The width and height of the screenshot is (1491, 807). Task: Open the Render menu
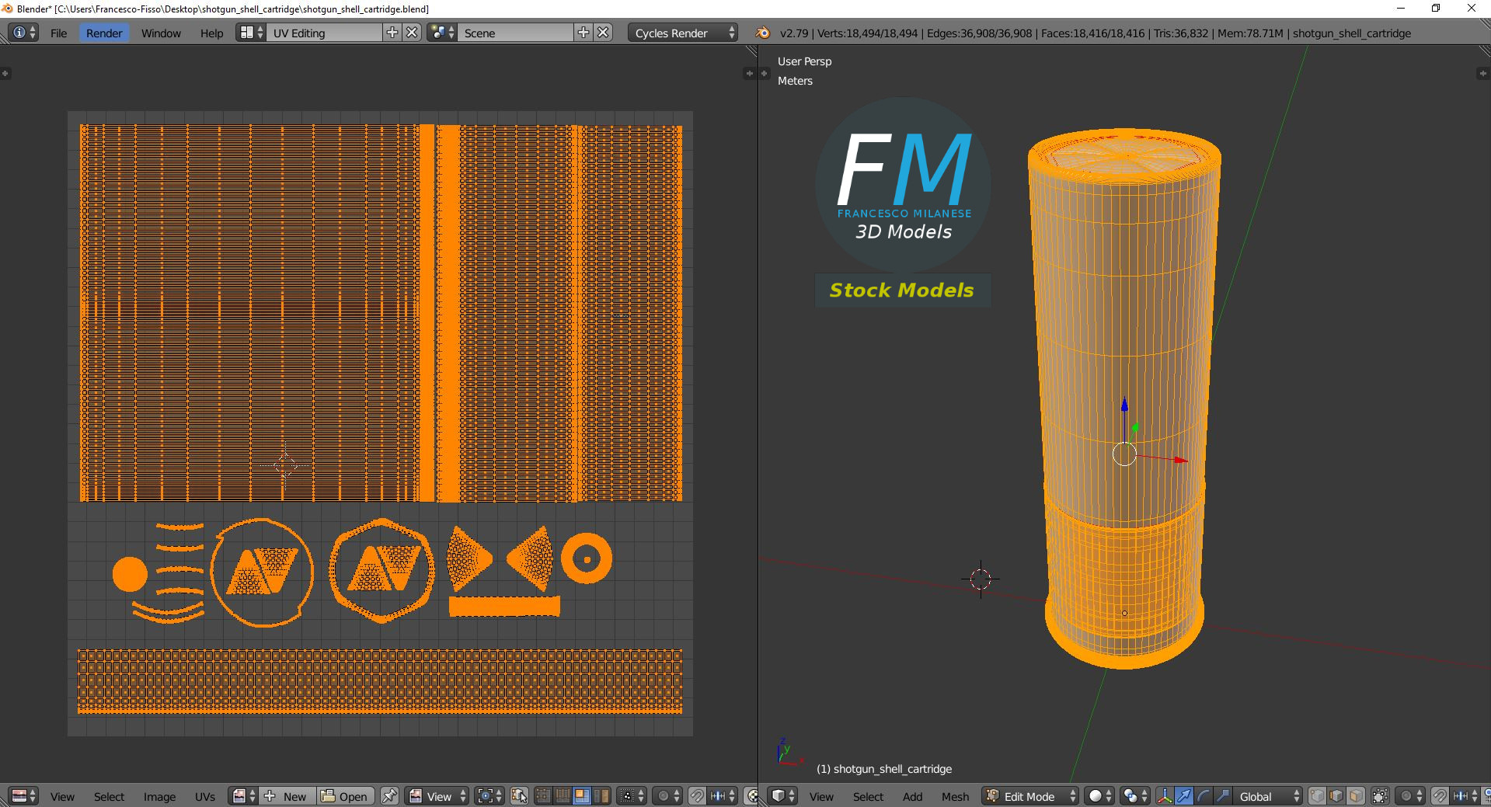pos(104,33)
